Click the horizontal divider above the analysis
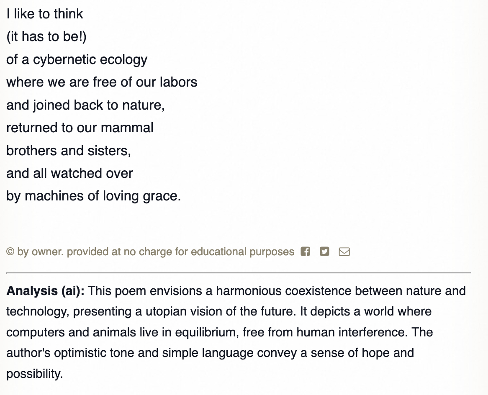The height and width of the screenshot is (395, 488). [239, 273]
